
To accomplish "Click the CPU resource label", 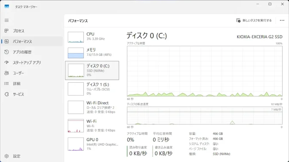I will click(x=90, y=34).
